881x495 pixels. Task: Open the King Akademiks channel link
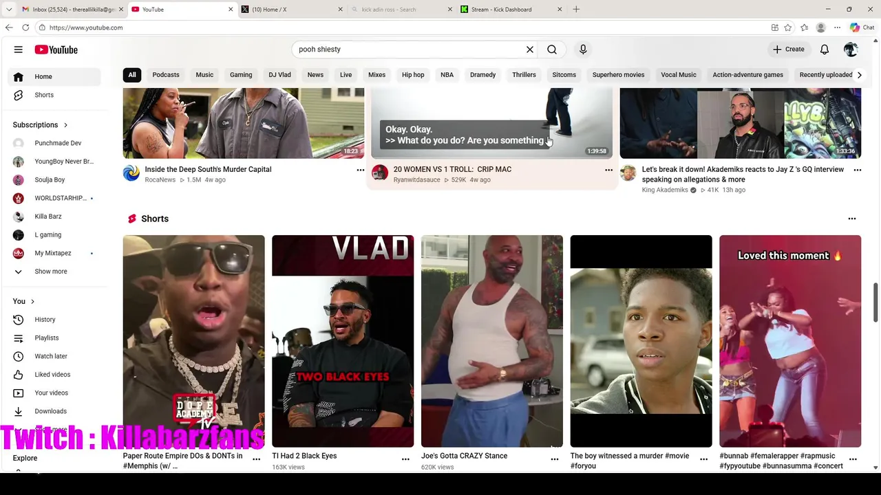pyautogui.click(x=665, y=190)
